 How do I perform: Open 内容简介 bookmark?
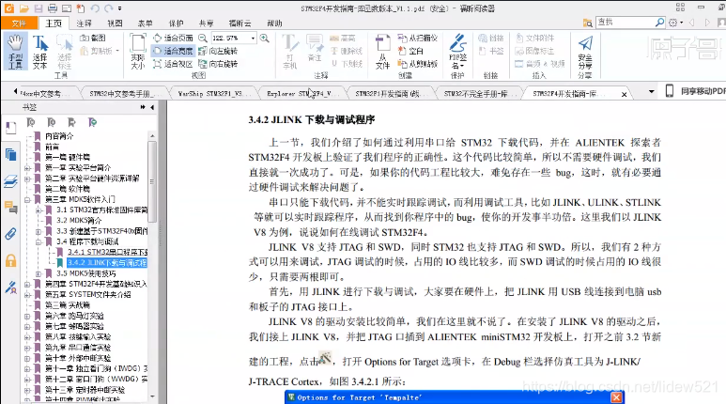[x=59, y=136]
